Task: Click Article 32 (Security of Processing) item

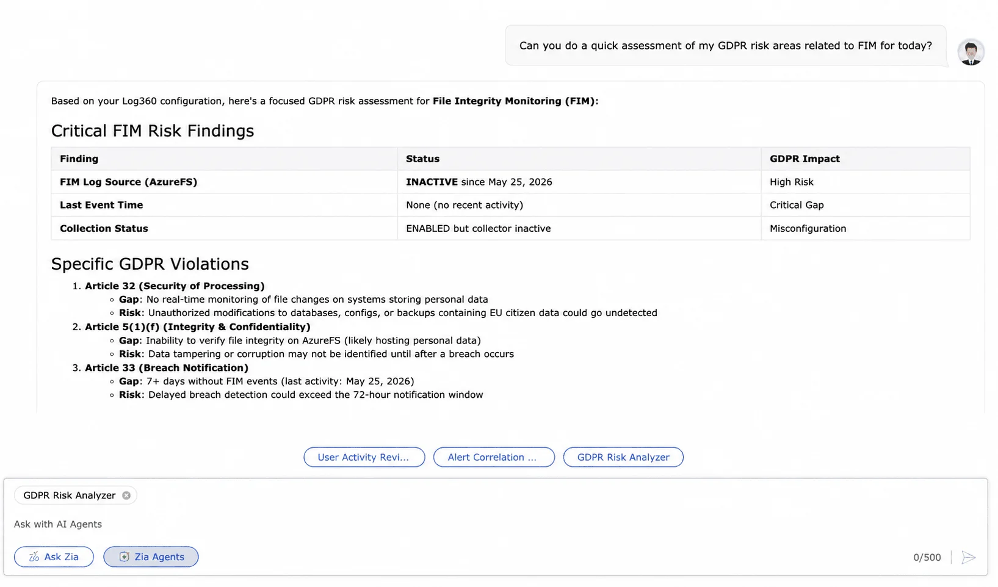Action: pos(175,286)
